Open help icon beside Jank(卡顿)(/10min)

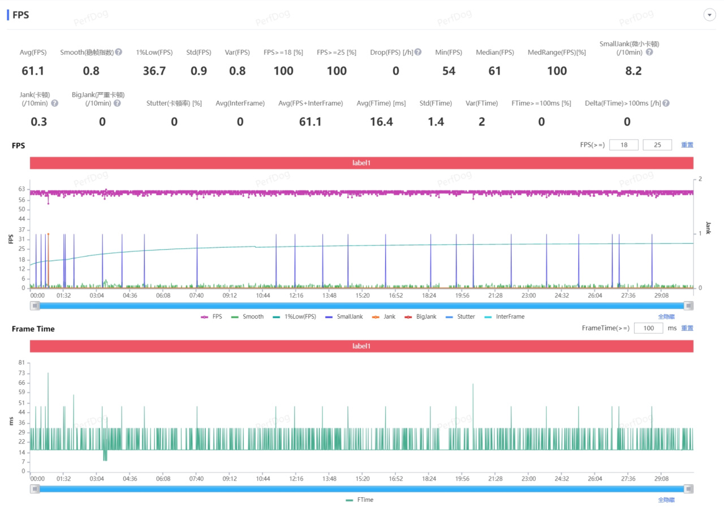pyautogui.click(x=54, y=103)
